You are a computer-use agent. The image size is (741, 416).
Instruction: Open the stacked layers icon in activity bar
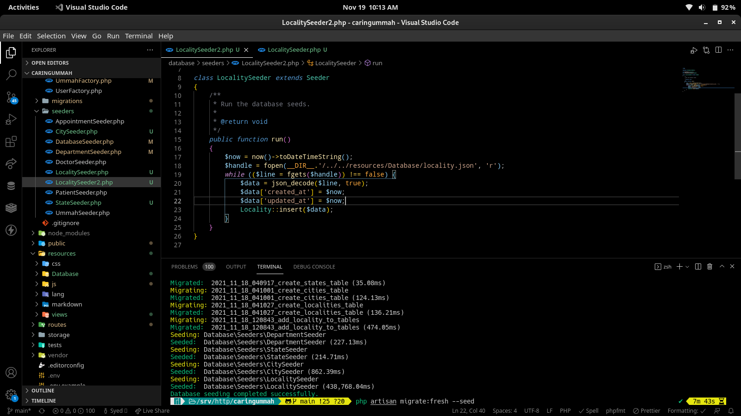(11, 208)
